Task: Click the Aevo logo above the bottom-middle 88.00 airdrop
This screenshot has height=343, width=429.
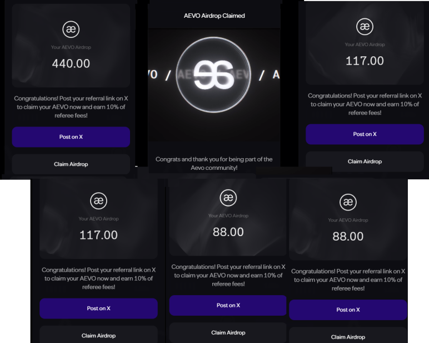Action: pos(228,198)
